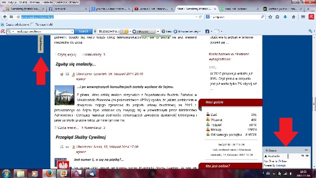Bookmark this page with the star icon
Image resolution: width=316 pixels, height=178 pixels.
270,17
